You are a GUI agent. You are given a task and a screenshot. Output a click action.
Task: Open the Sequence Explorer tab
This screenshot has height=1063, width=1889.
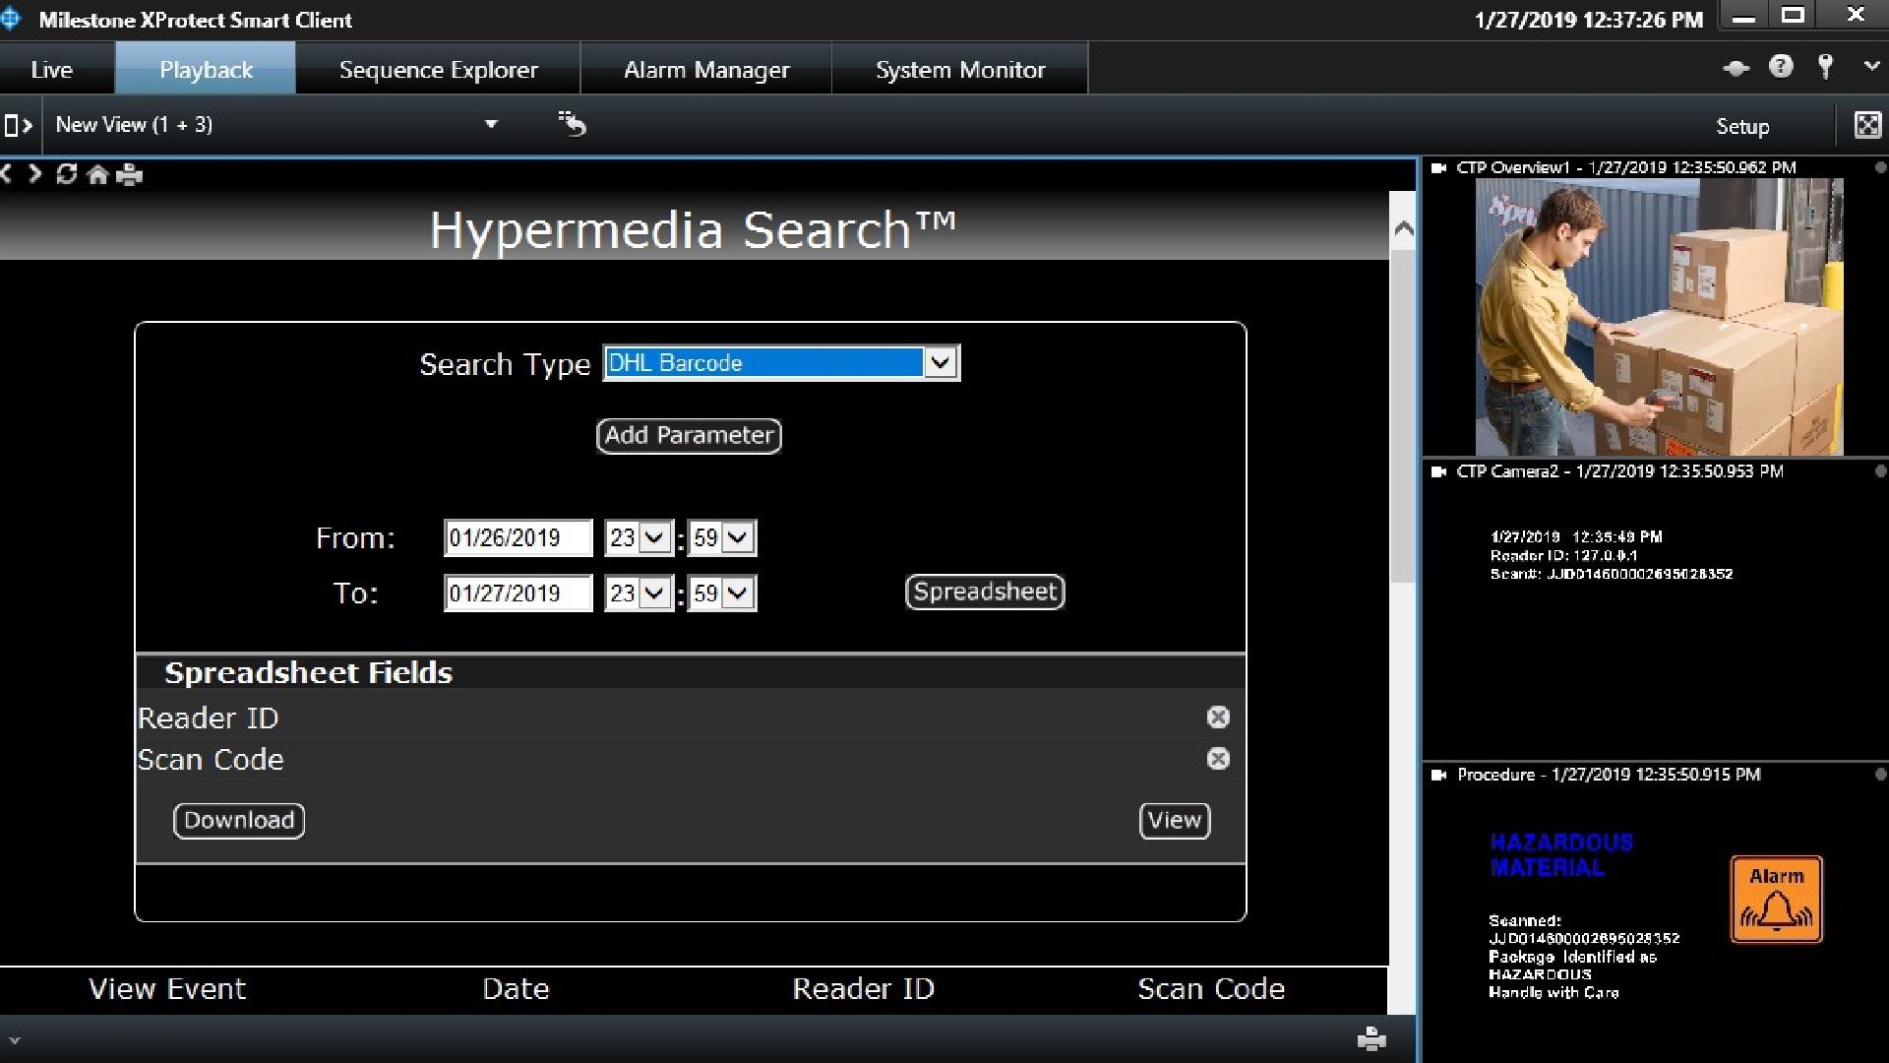[x=438, y=69]
